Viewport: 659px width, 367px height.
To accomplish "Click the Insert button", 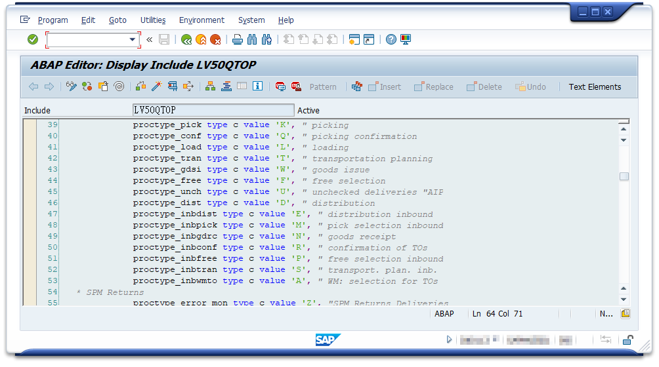I will click(x=385, y=87).
